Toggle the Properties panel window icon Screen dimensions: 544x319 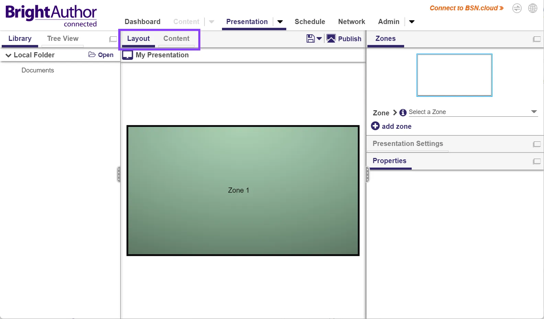click(x=536, y=161)
